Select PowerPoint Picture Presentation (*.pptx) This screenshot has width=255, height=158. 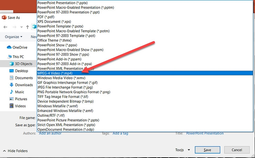[145, 120]
